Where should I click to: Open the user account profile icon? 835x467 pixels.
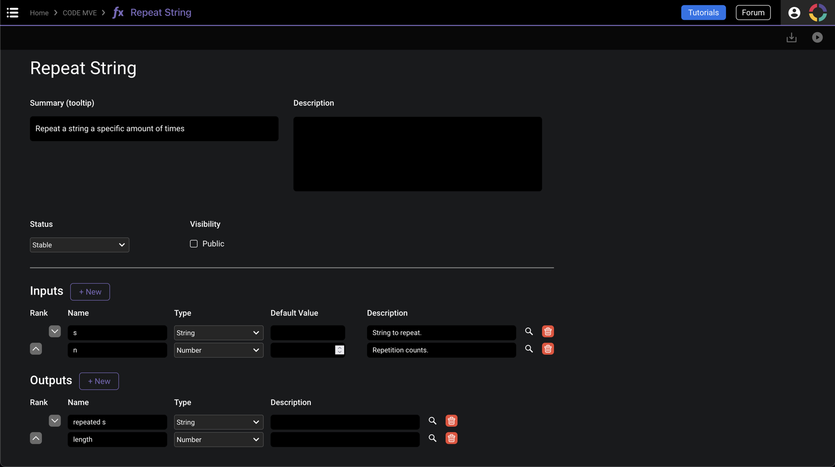(794, 12)
